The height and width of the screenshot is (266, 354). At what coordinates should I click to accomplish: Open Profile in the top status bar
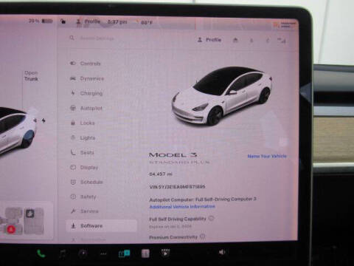click(x=88, y=21)
